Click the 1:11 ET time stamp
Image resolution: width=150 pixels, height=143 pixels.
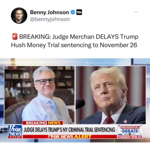tap(15, 137)
